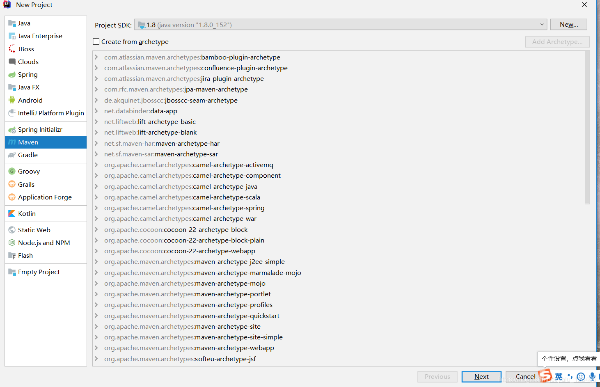Open the Project SDK dropdown

341,25
